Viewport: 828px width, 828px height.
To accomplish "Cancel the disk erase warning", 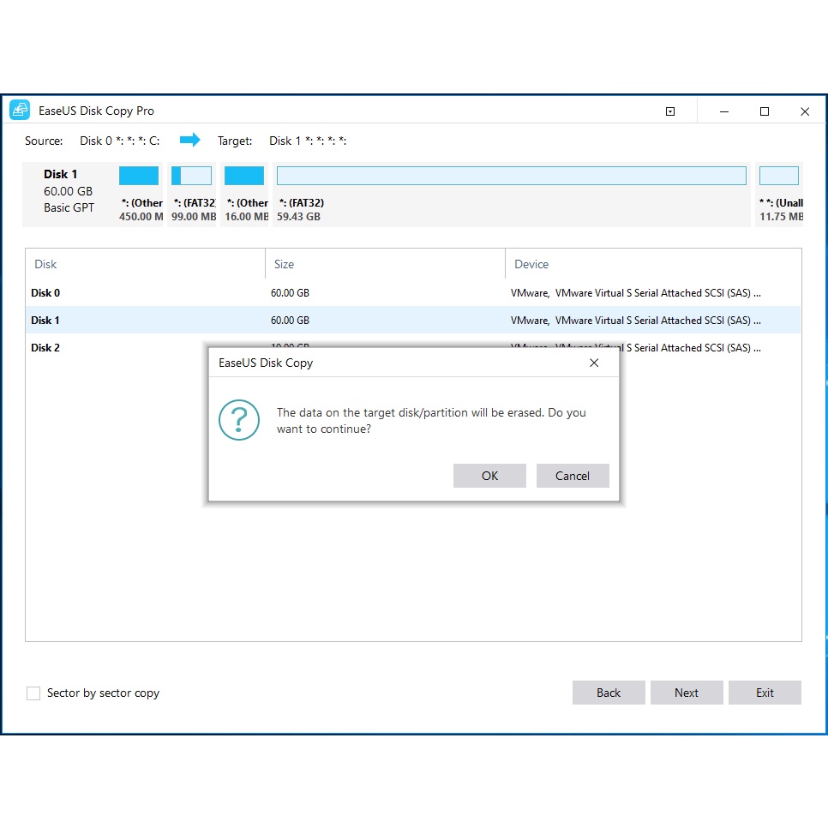I will 573,476.
